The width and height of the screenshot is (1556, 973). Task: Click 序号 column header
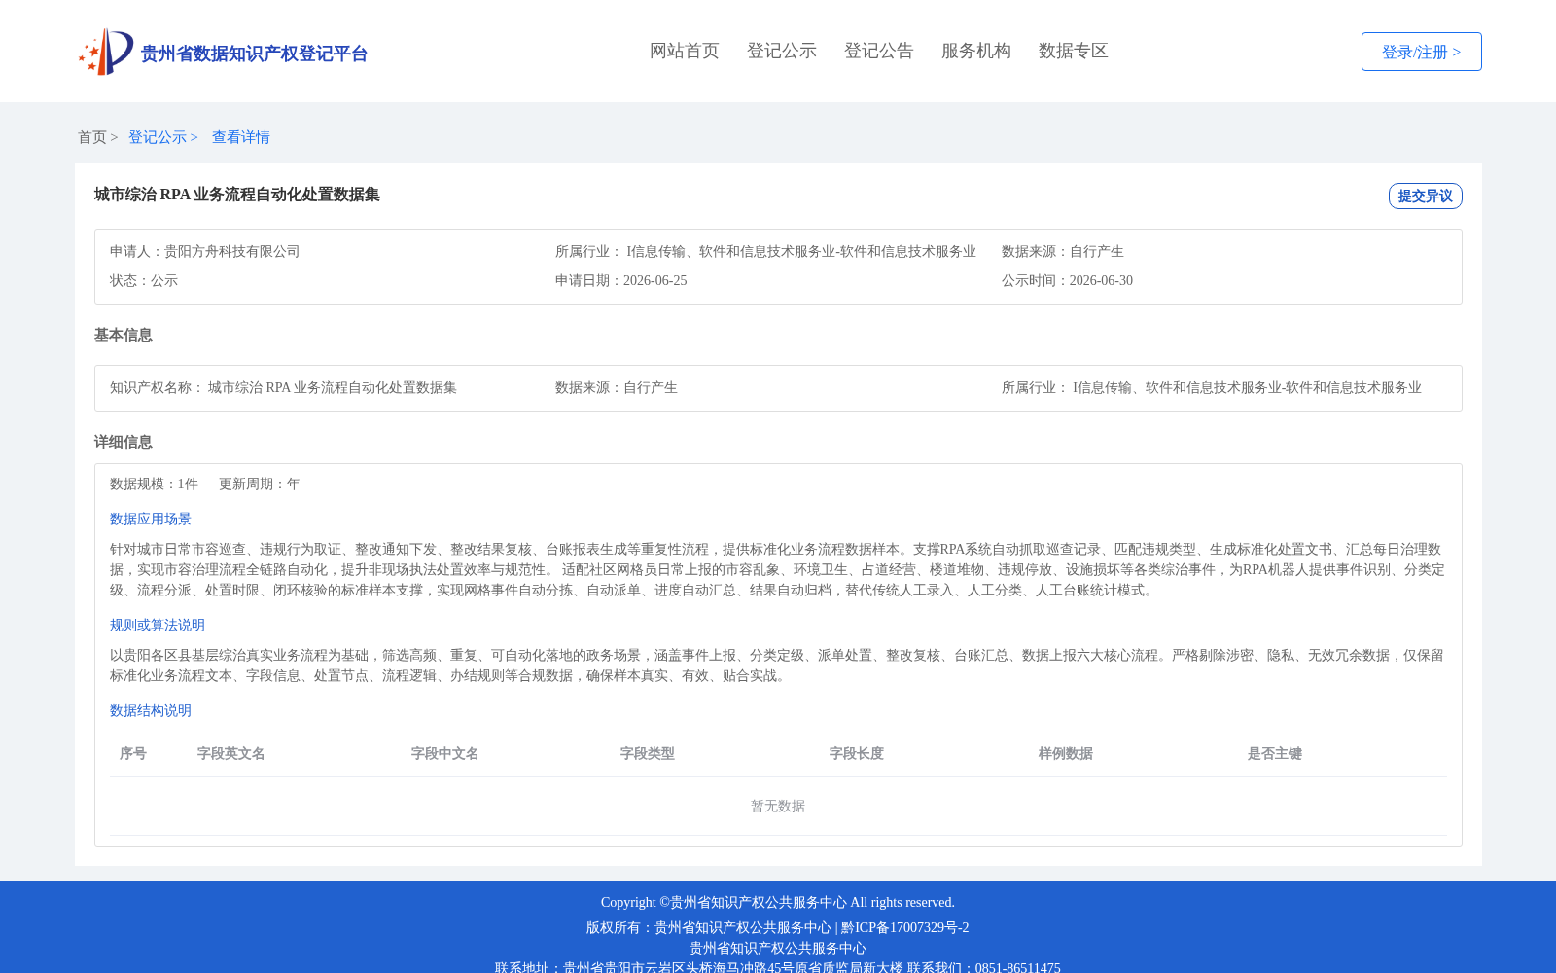click(133, 753)
